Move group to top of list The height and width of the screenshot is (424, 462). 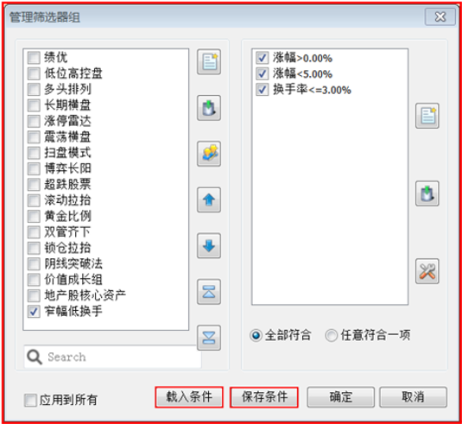209,292
